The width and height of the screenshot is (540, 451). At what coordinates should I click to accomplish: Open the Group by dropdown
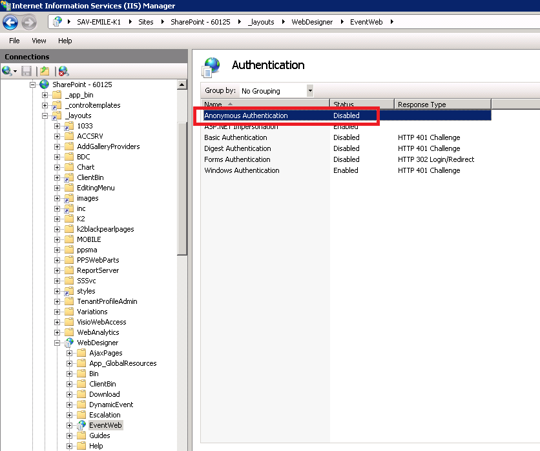point(310,91)
